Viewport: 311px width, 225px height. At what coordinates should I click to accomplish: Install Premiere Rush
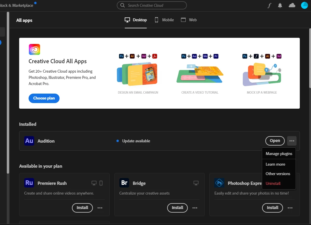[x=82, y=208]
